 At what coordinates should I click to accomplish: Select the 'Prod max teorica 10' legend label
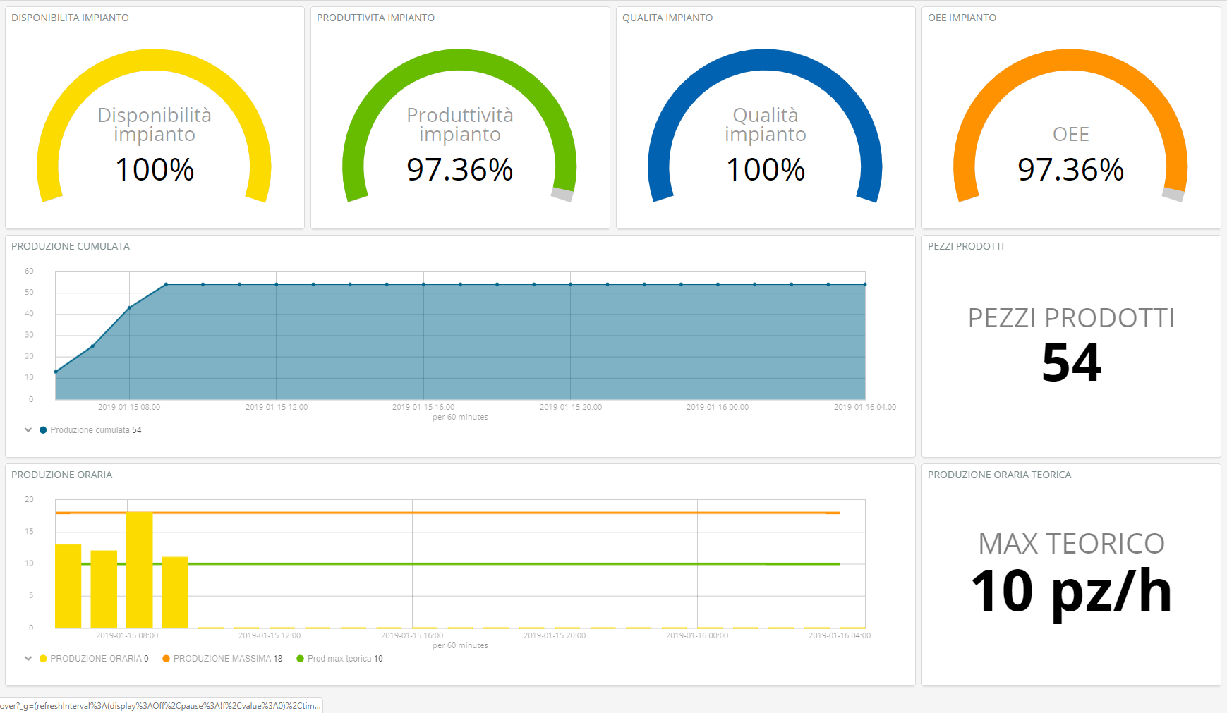coord(345,659)
